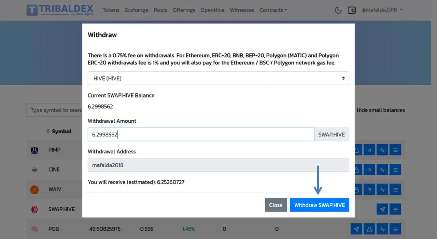Click the estimated receive amount 6.25260727

pos(171,182)
